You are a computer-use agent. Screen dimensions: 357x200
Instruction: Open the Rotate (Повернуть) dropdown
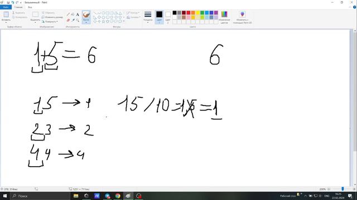coord(50,22)
